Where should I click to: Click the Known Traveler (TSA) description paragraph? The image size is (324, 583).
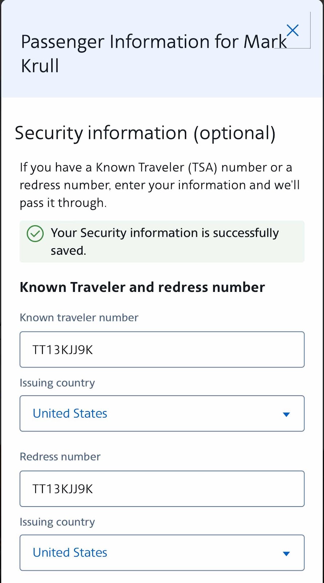coord(159,185)
